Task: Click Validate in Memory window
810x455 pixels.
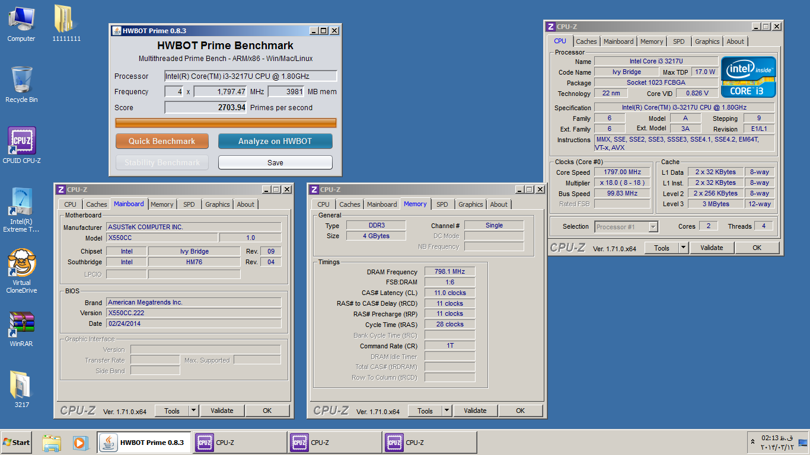Action: point(476,411)
